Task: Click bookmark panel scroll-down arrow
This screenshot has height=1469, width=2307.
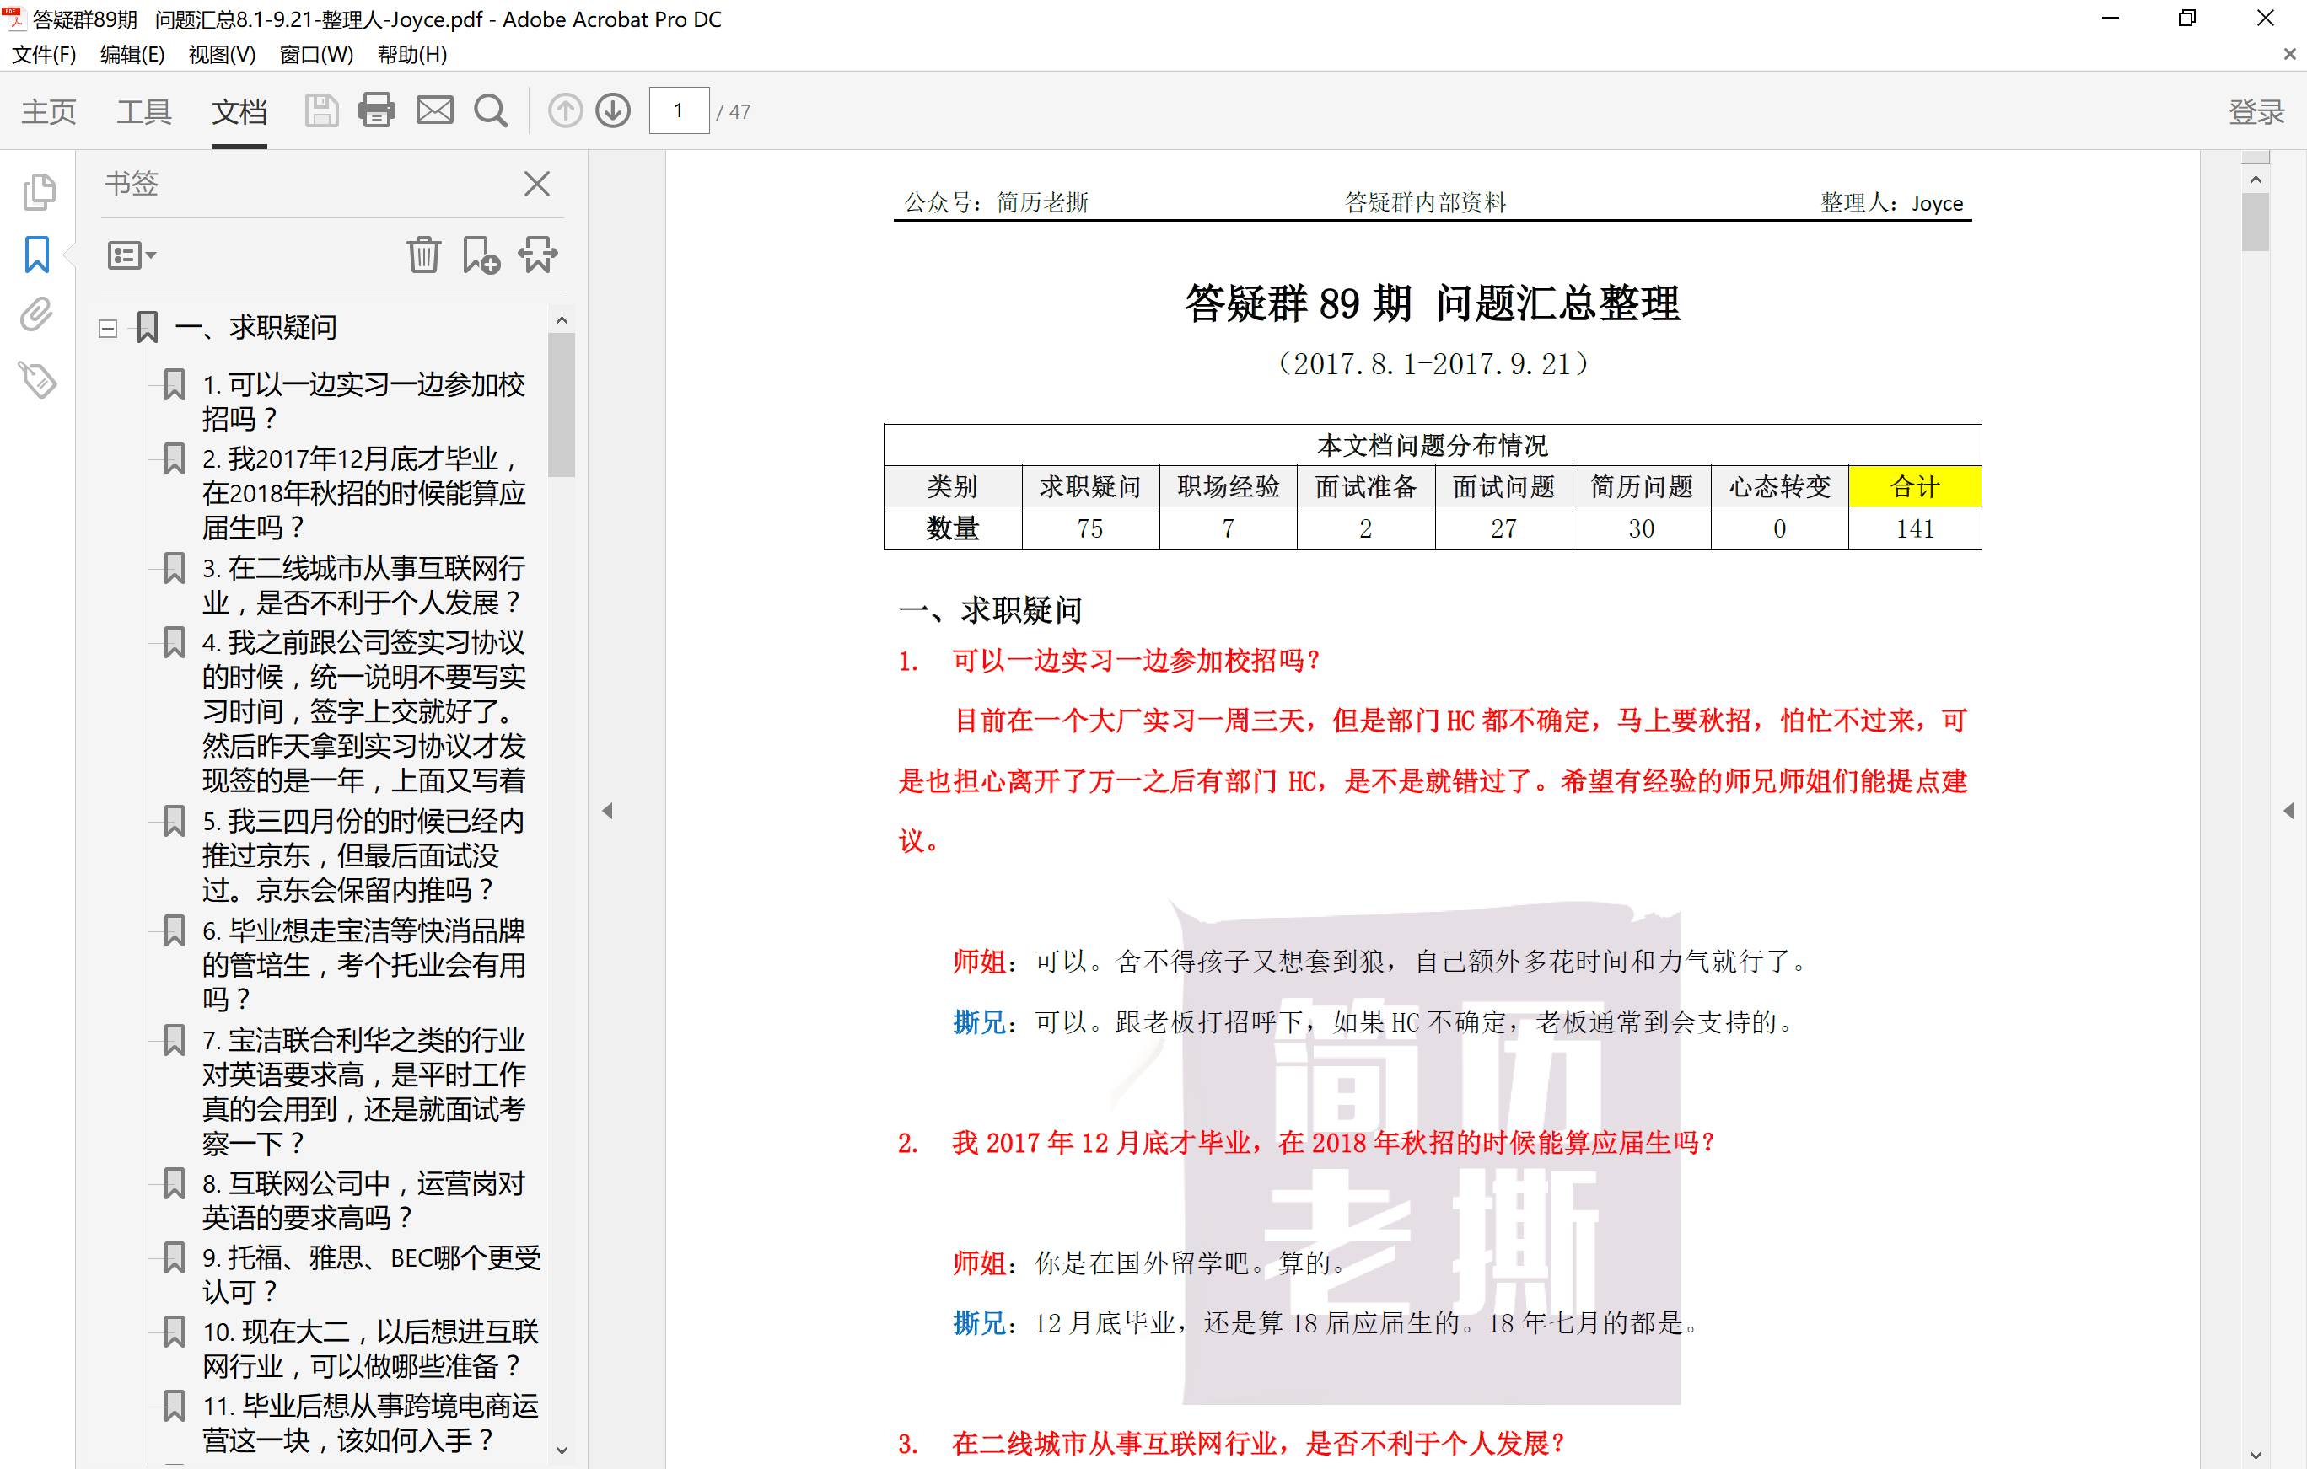Action: pyautogui.click(x=562, y=1450)
